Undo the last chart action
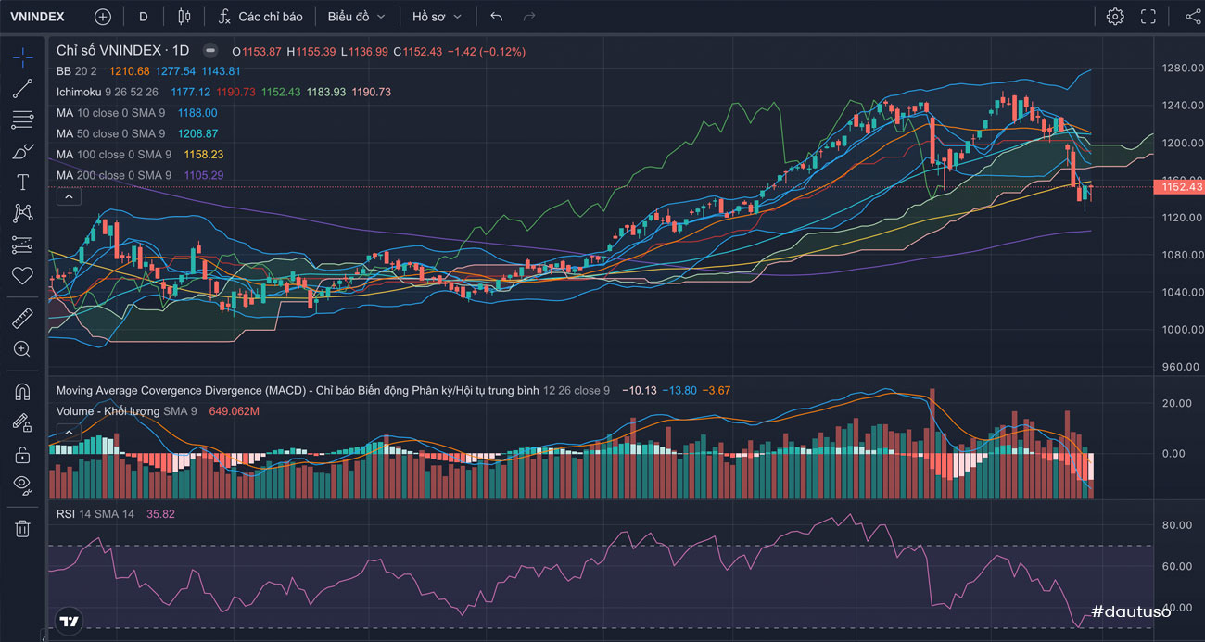1205x642 pixels. point(497,17)
